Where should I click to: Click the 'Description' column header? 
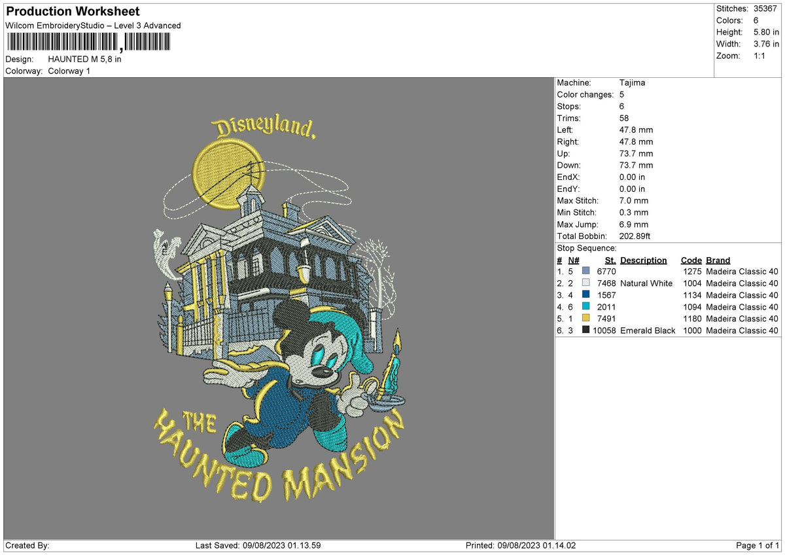(644, 260)
